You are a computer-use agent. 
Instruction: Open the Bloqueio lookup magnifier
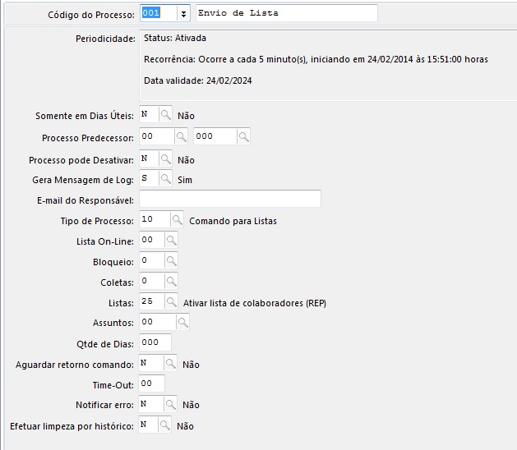(171, 260)
